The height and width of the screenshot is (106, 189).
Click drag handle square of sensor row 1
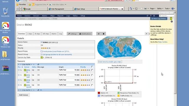[x=19, y=70]
